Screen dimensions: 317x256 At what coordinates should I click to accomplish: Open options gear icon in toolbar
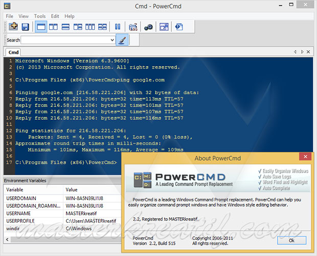(148, 27)
